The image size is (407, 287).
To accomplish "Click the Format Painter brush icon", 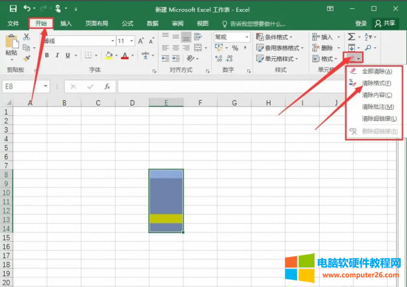I will pyautogui.click(x=26, y=58).
